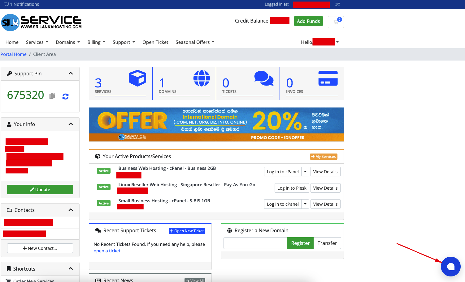Click the invoices credit card icon
Image resolution: width=465 pixels, height=282 pixels.
point(328,78)
